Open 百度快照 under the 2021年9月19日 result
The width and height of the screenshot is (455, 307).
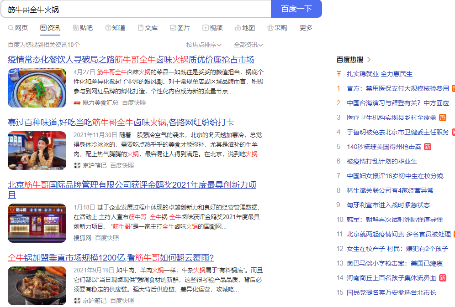pyautogui.click(x=122, y=301)
